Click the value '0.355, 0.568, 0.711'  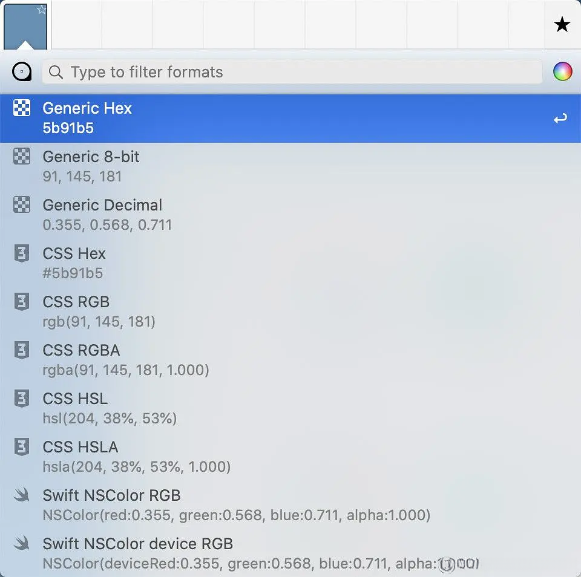(x=108, y=225)
